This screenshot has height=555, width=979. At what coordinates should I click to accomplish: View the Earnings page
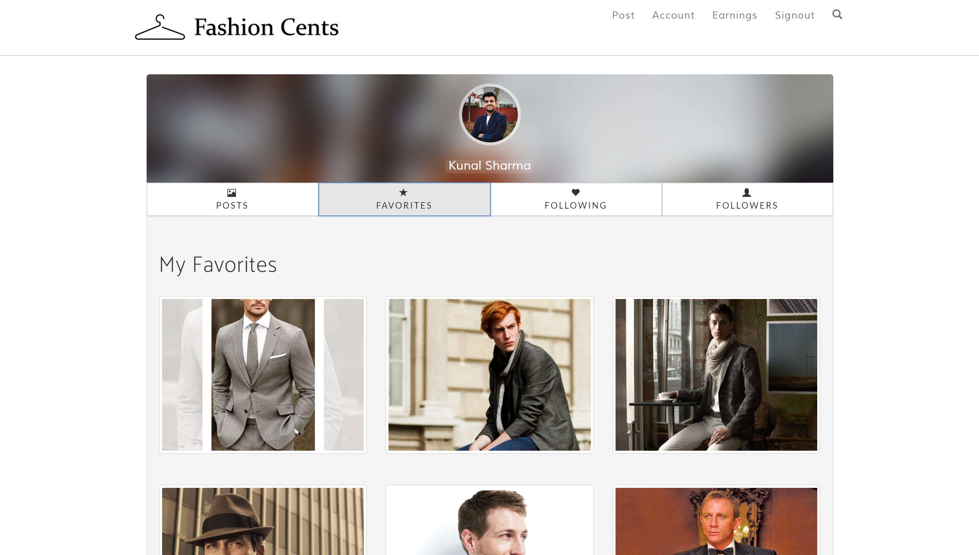735,15
